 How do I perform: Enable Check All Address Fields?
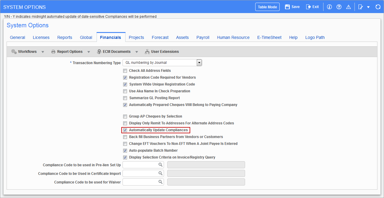125,71
